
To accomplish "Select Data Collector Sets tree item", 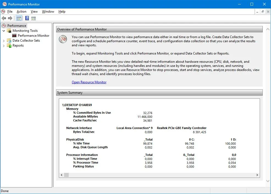I will [x=26, y=41].
